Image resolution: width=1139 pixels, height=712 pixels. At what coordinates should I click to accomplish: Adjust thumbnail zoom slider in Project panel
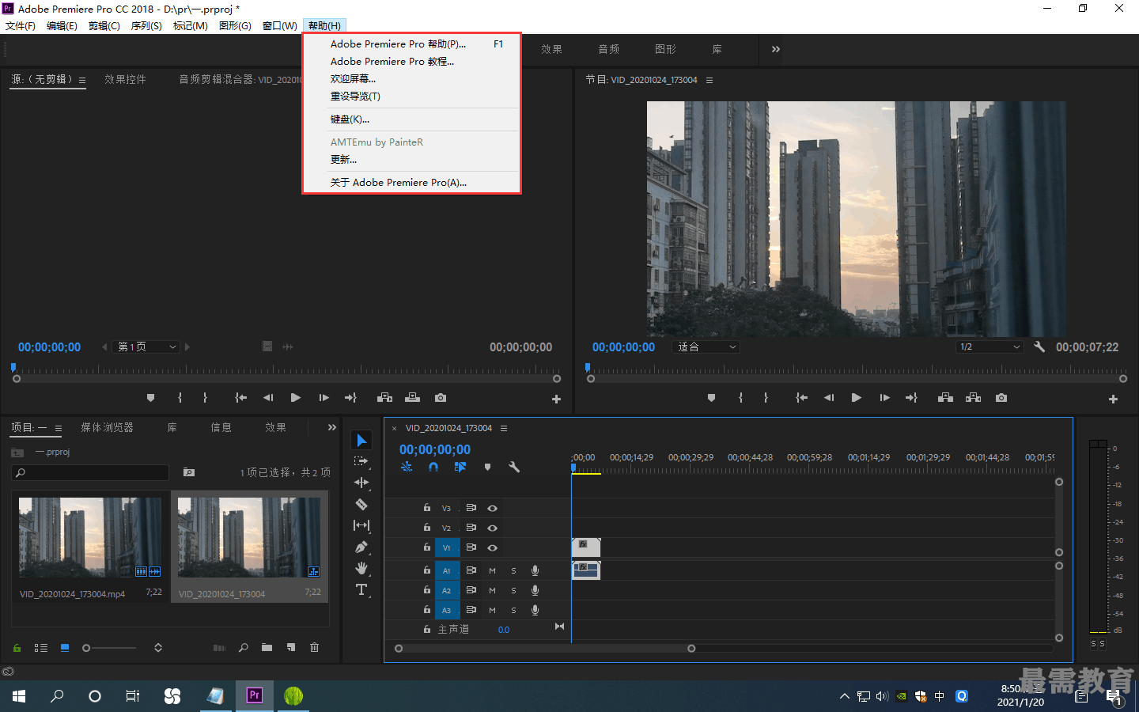(x=111, y=648)
